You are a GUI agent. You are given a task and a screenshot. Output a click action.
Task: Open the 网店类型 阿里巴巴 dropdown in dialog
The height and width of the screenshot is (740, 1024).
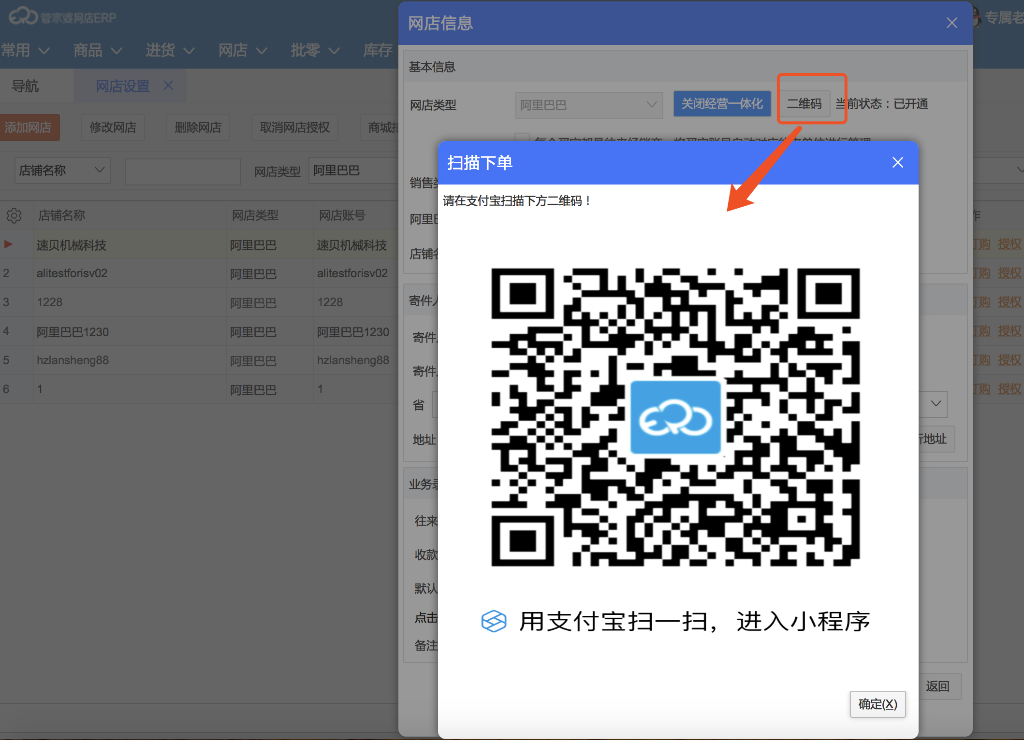[588, 105]
